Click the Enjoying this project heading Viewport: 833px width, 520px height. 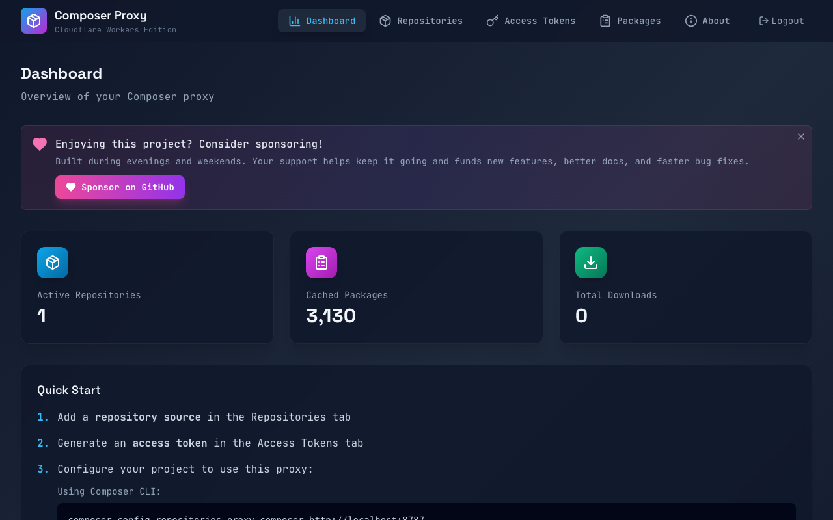189,144
